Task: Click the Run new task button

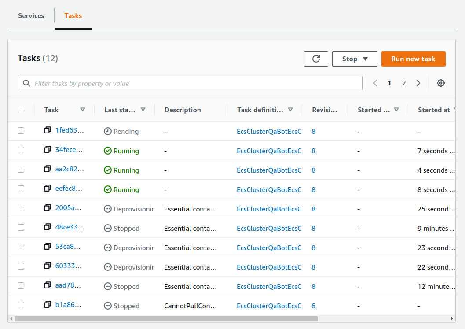Action: pyautogui.click(x=413, y=59)
